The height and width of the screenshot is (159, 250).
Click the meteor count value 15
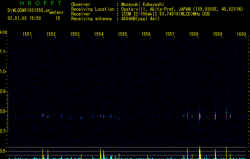[58, 18]
